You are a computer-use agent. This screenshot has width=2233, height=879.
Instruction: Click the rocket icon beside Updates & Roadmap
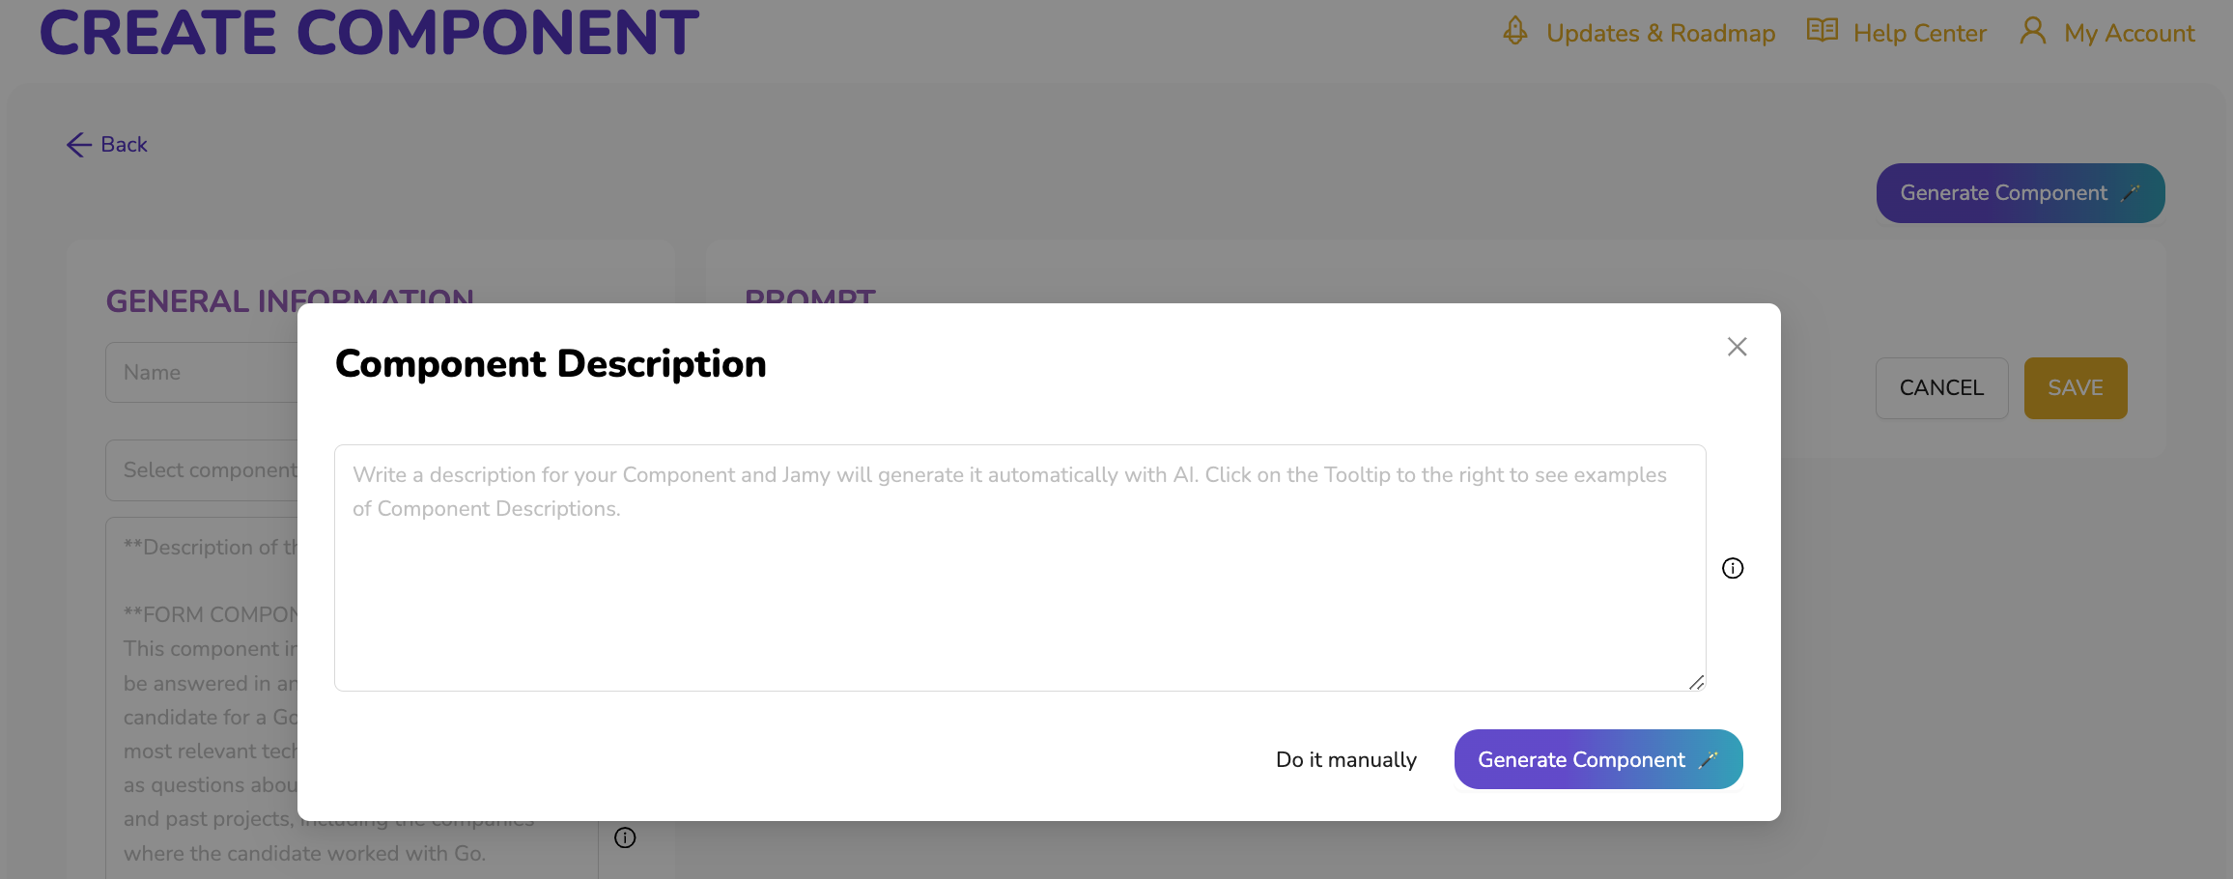(1514, 31)
